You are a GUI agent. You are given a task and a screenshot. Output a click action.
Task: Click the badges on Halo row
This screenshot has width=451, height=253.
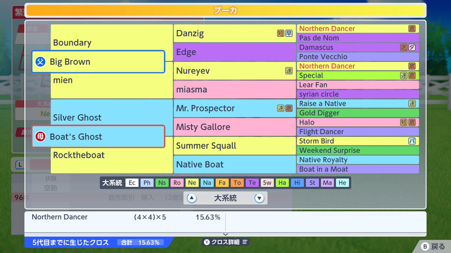pos(408,122)
